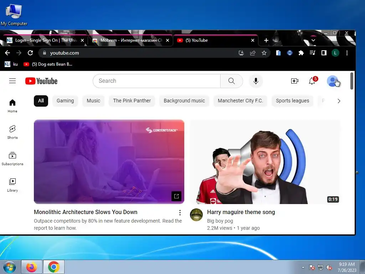Open the ad's external link icon

(x=176, y=196)
